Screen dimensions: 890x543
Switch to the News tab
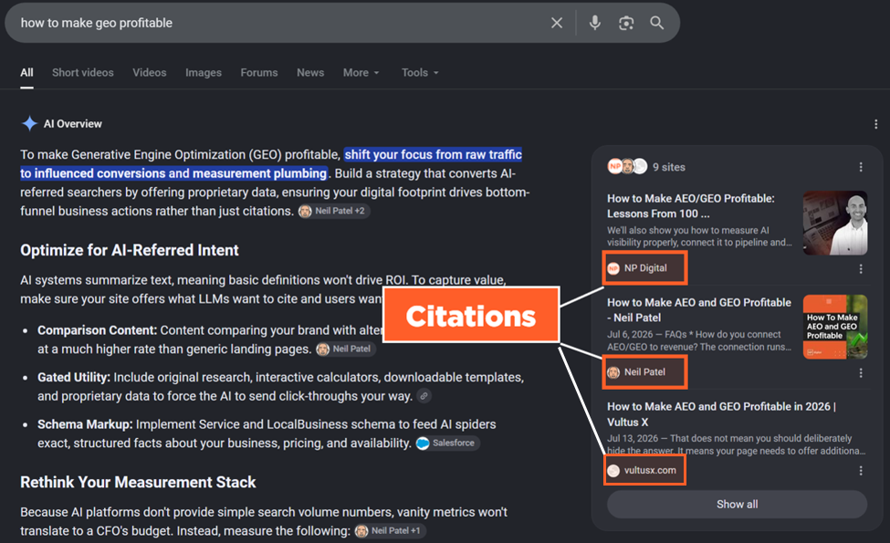tap(310, 73)
